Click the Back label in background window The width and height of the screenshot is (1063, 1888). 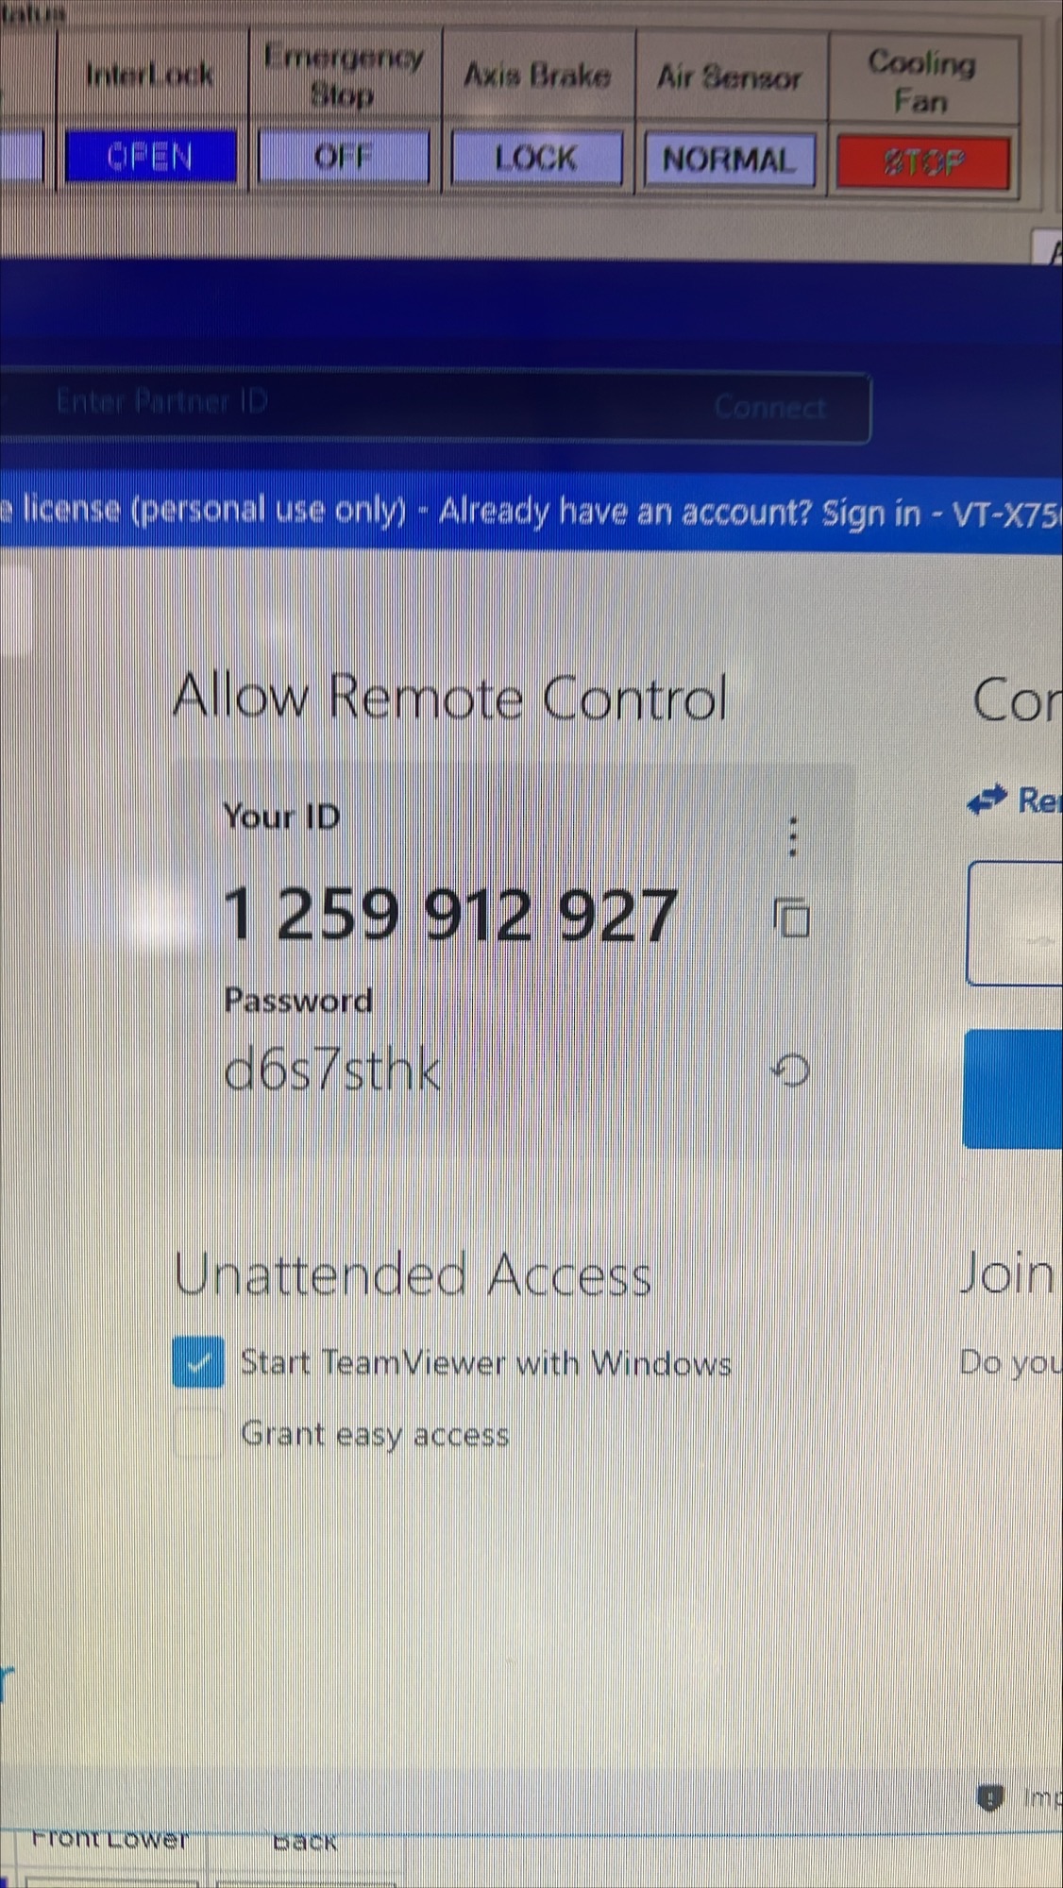pos(304,1841)
